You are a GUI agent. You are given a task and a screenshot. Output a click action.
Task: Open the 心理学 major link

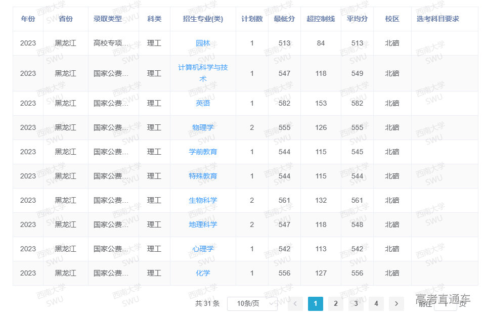point(203,249)
